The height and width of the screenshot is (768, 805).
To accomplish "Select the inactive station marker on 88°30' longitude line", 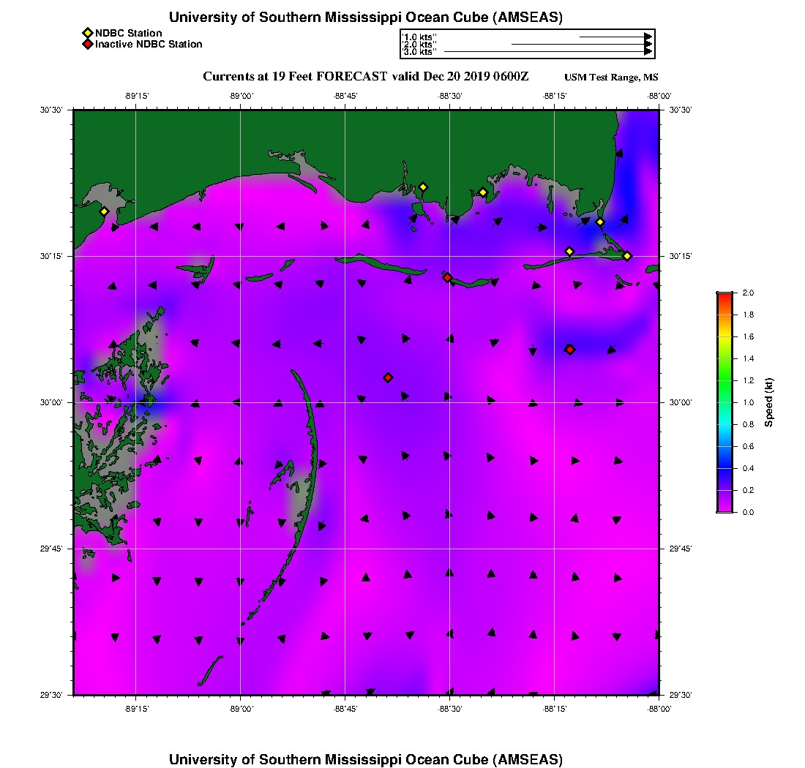I will tap(447, 277).
